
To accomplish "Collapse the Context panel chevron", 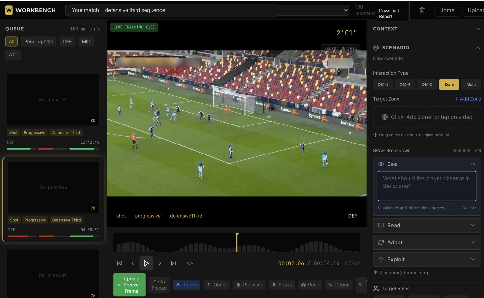I will (x=478, y=29).
